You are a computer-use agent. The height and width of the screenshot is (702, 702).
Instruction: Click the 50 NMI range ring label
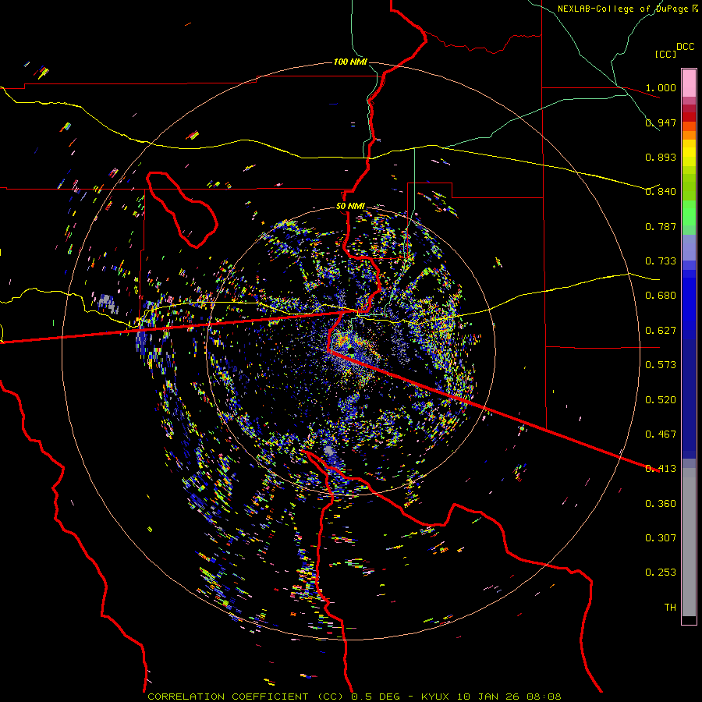[350, 206]
